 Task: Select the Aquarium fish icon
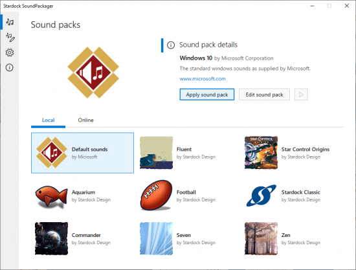coord(51,196)
